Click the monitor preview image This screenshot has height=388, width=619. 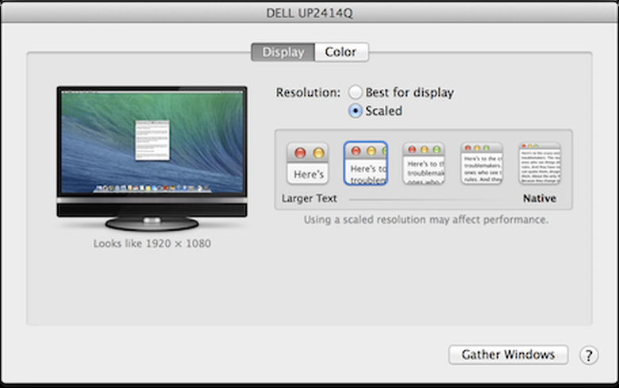[152, 151]
